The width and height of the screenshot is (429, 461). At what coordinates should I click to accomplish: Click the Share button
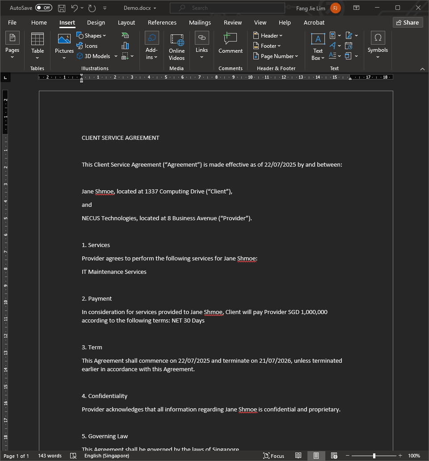point(408,23)
